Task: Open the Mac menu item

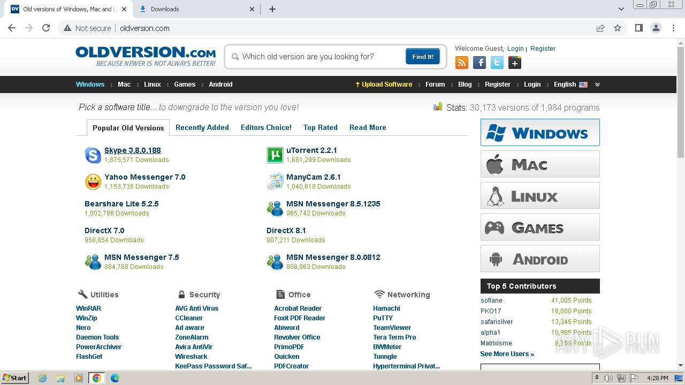Action: point(124,84)
